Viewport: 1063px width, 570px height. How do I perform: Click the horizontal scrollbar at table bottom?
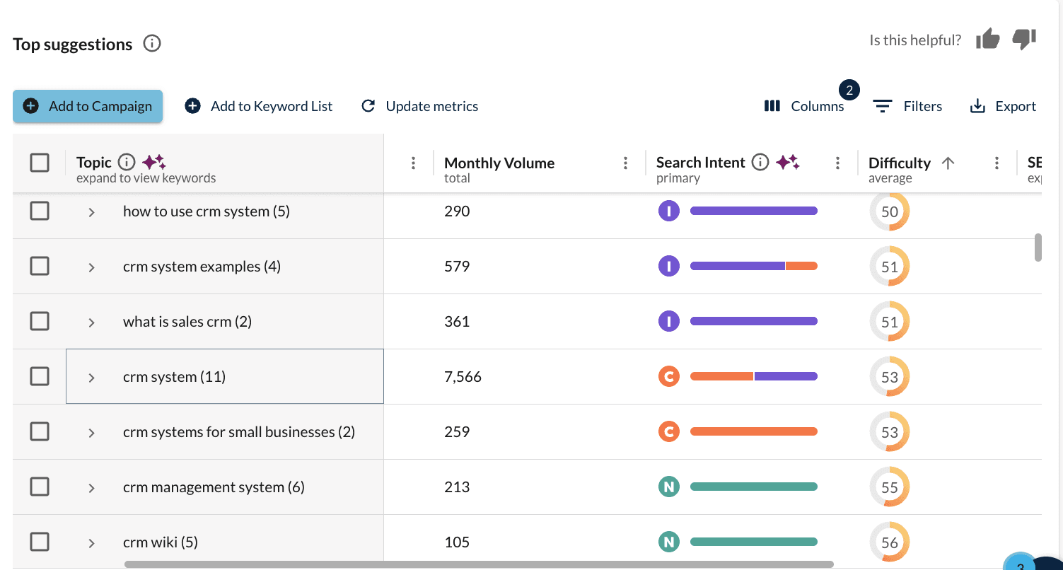click(x=478, y=564)
